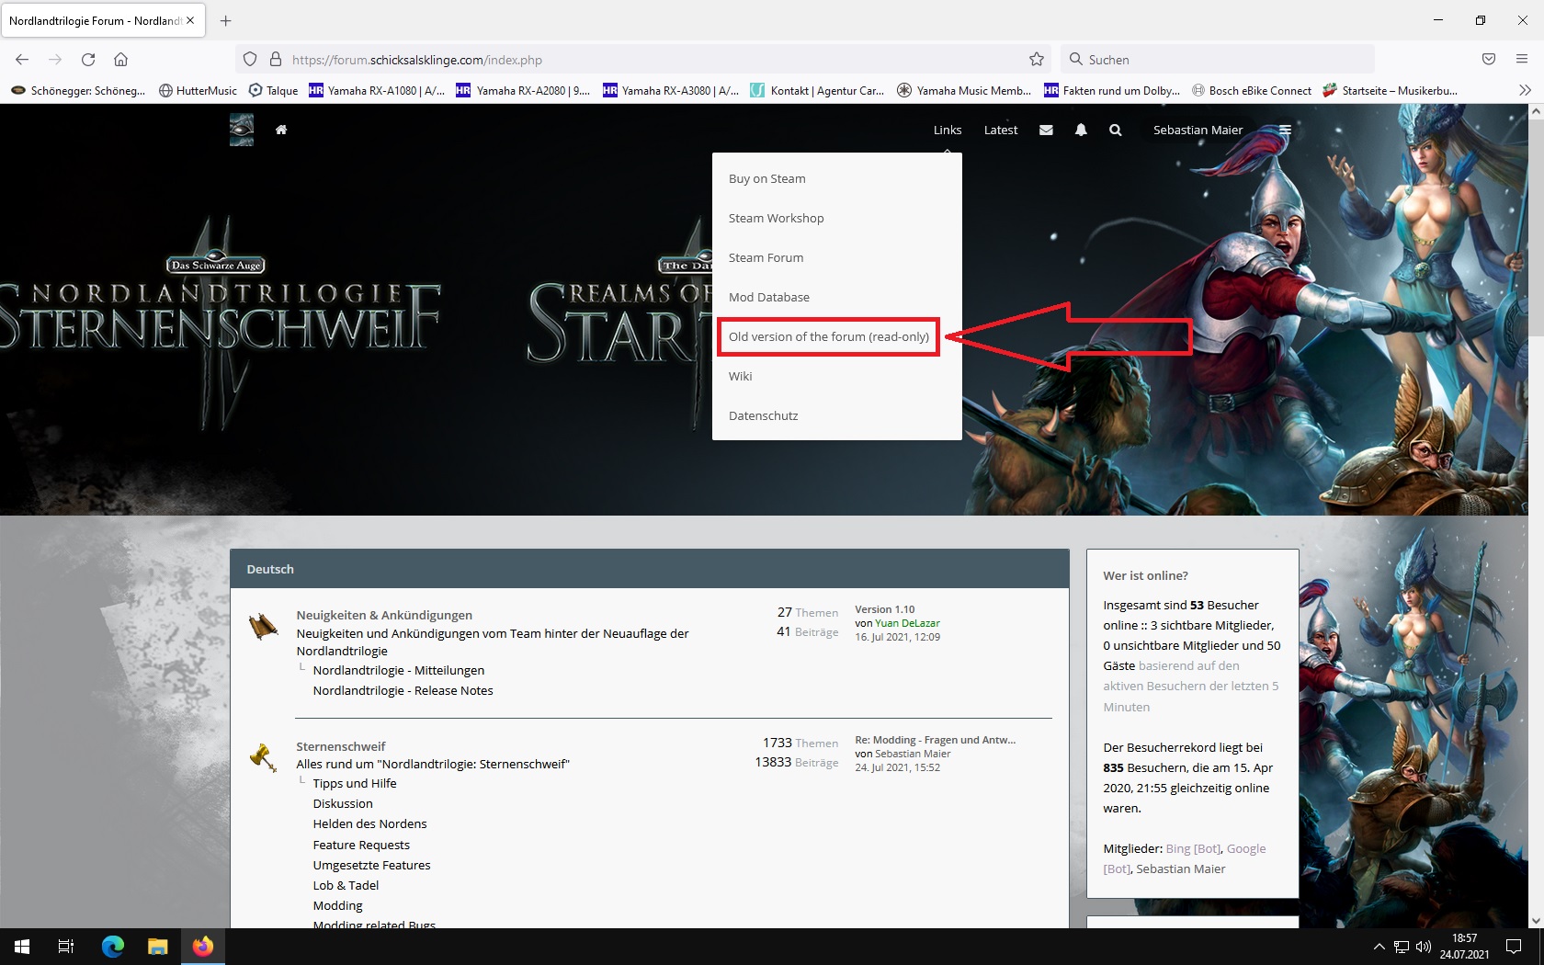This screenshot has height=965, width=1544.
Task: Open Nordlandtrilogie - Mitteilungen subforum
Action: pos(398,670)
